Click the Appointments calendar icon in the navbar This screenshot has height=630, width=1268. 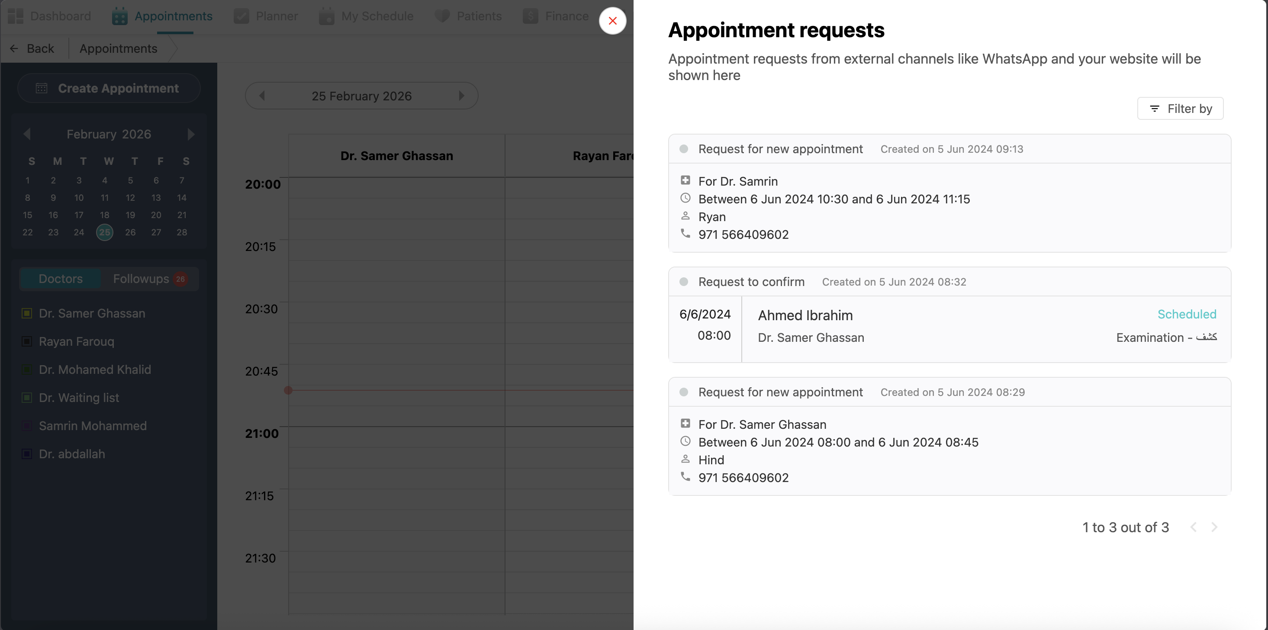(119, 16)
